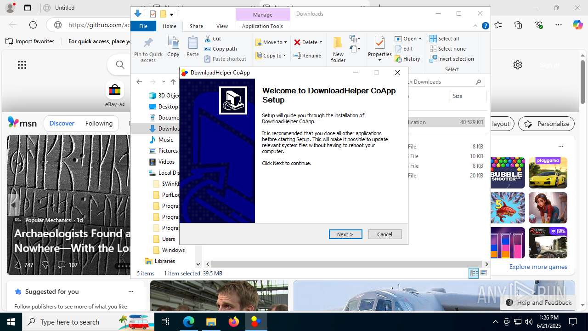Click History in Explorer ribbon

click(x=407, y=59)
